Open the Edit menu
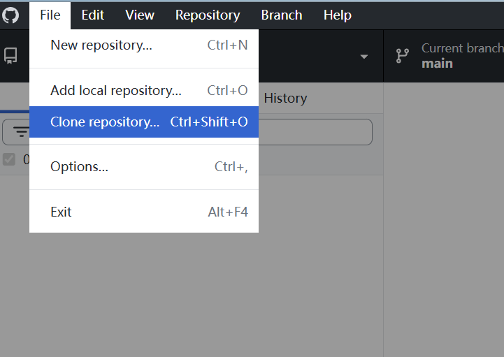 [92, 15]
